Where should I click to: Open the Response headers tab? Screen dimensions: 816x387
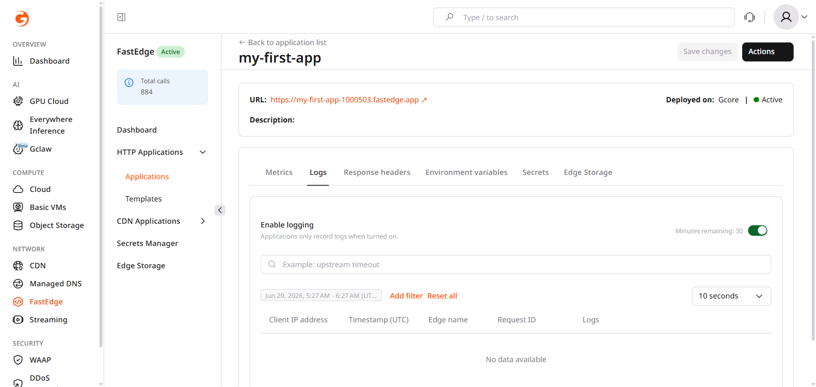pyautogui.click(x=377, y=172)
